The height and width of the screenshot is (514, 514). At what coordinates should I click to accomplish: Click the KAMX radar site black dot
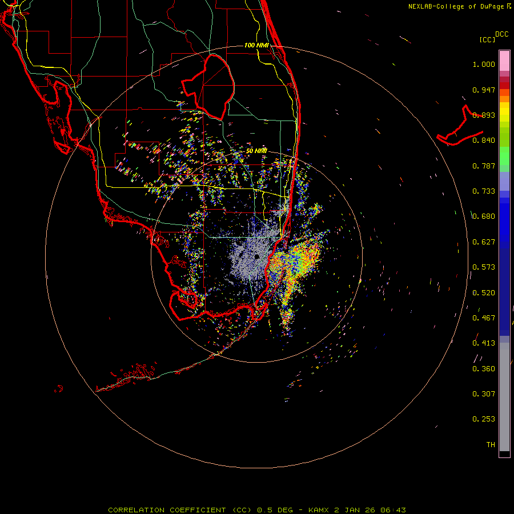pyautogui.click(x=258, y=256)
